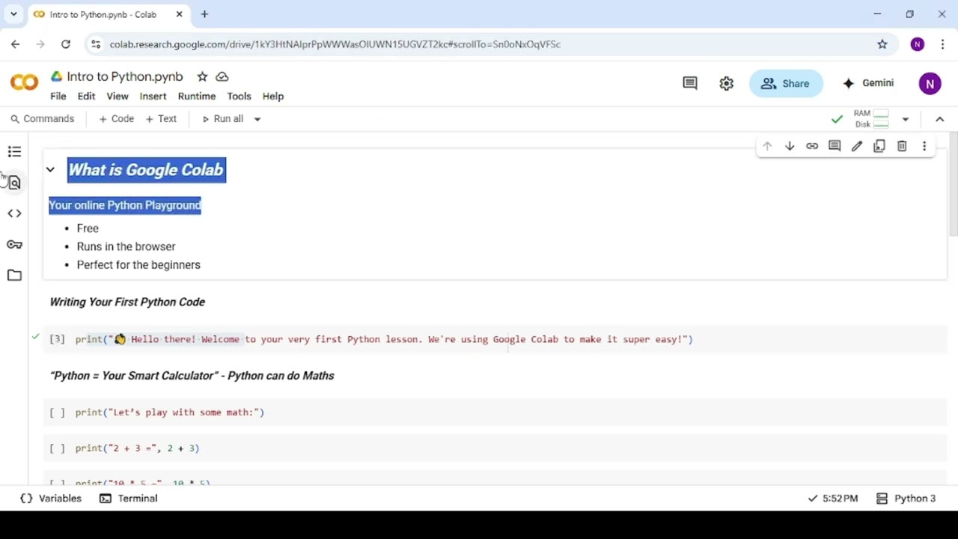Open the Runtime menu
This screenshot has height=539, width=958.
point(196,96)
